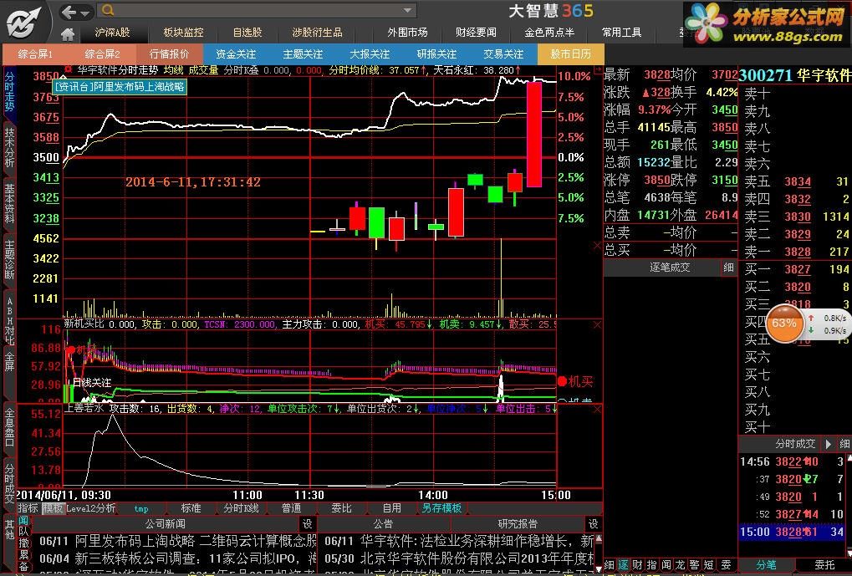Switch to the 分笔 tab

[766, 566]
